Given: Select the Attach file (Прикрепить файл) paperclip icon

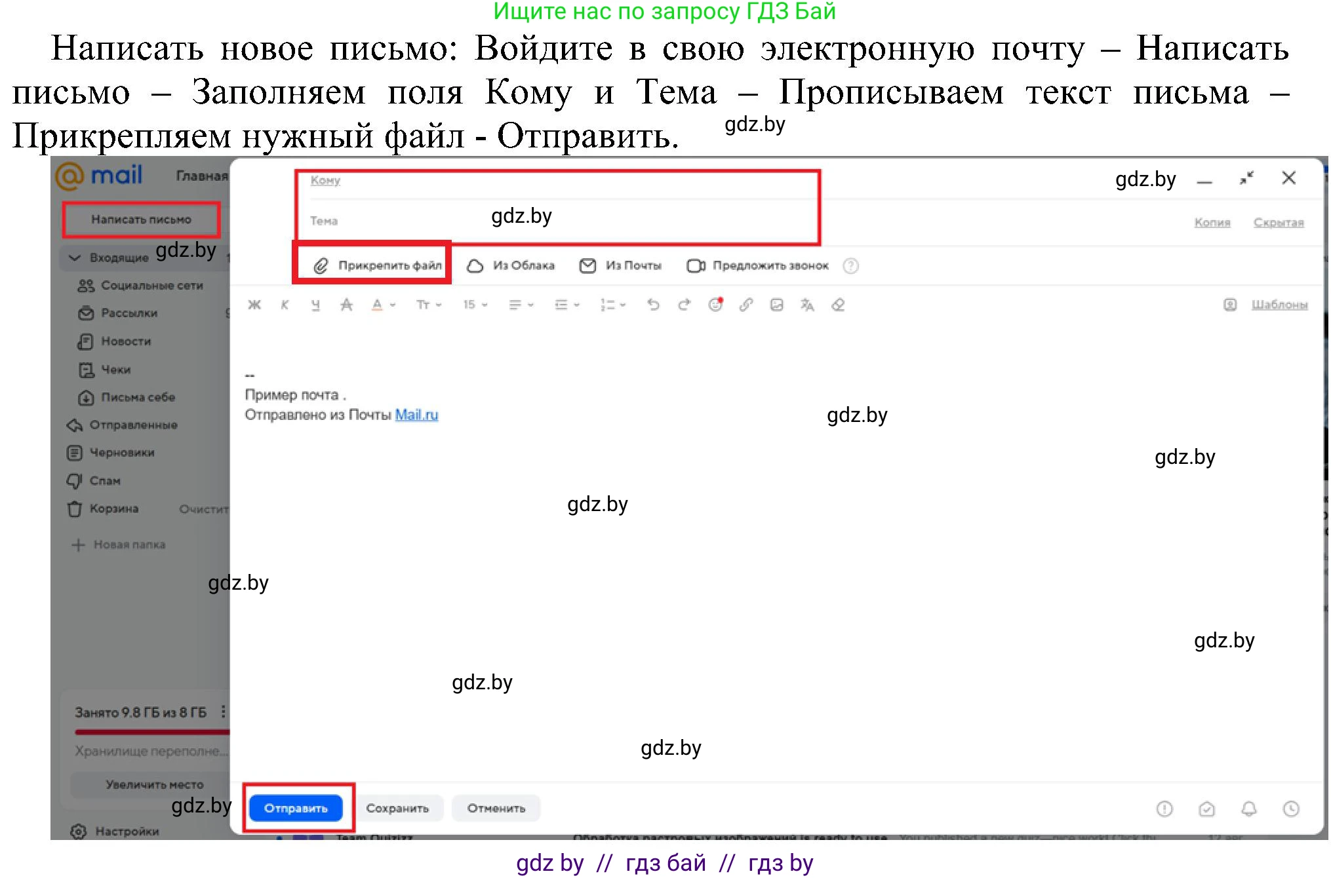Looking at the screenshot, I should [321, 265].
